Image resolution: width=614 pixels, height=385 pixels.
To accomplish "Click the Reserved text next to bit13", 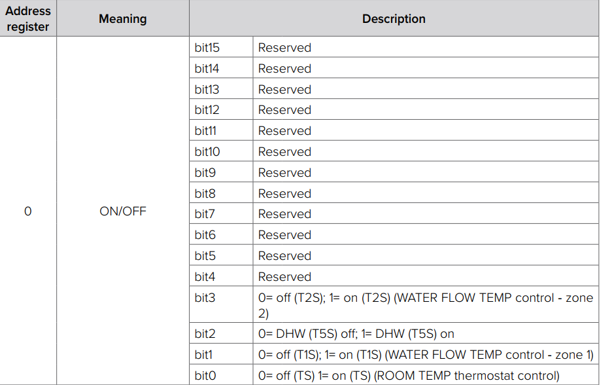I will [x=284, y=90].
